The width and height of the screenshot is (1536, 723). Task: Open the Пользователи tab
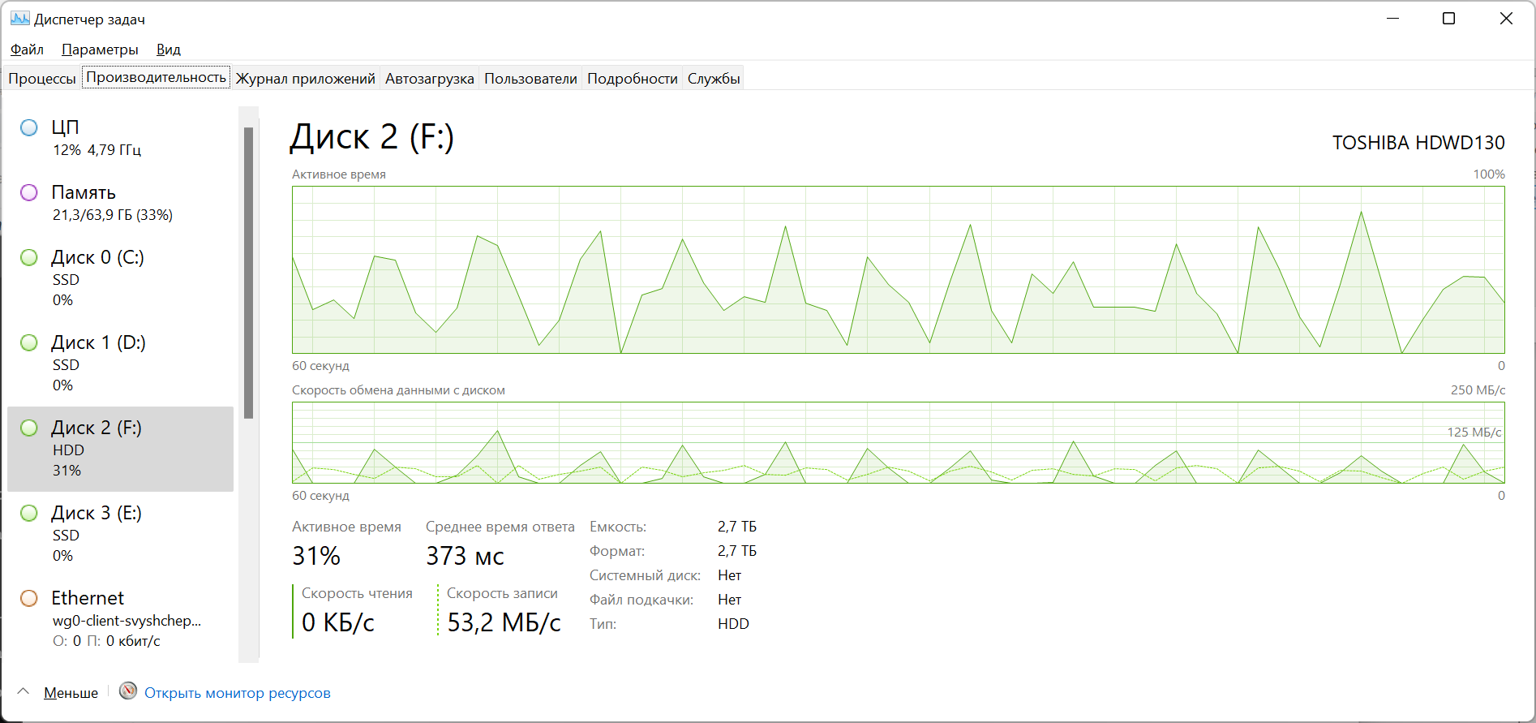pos(531,79)
